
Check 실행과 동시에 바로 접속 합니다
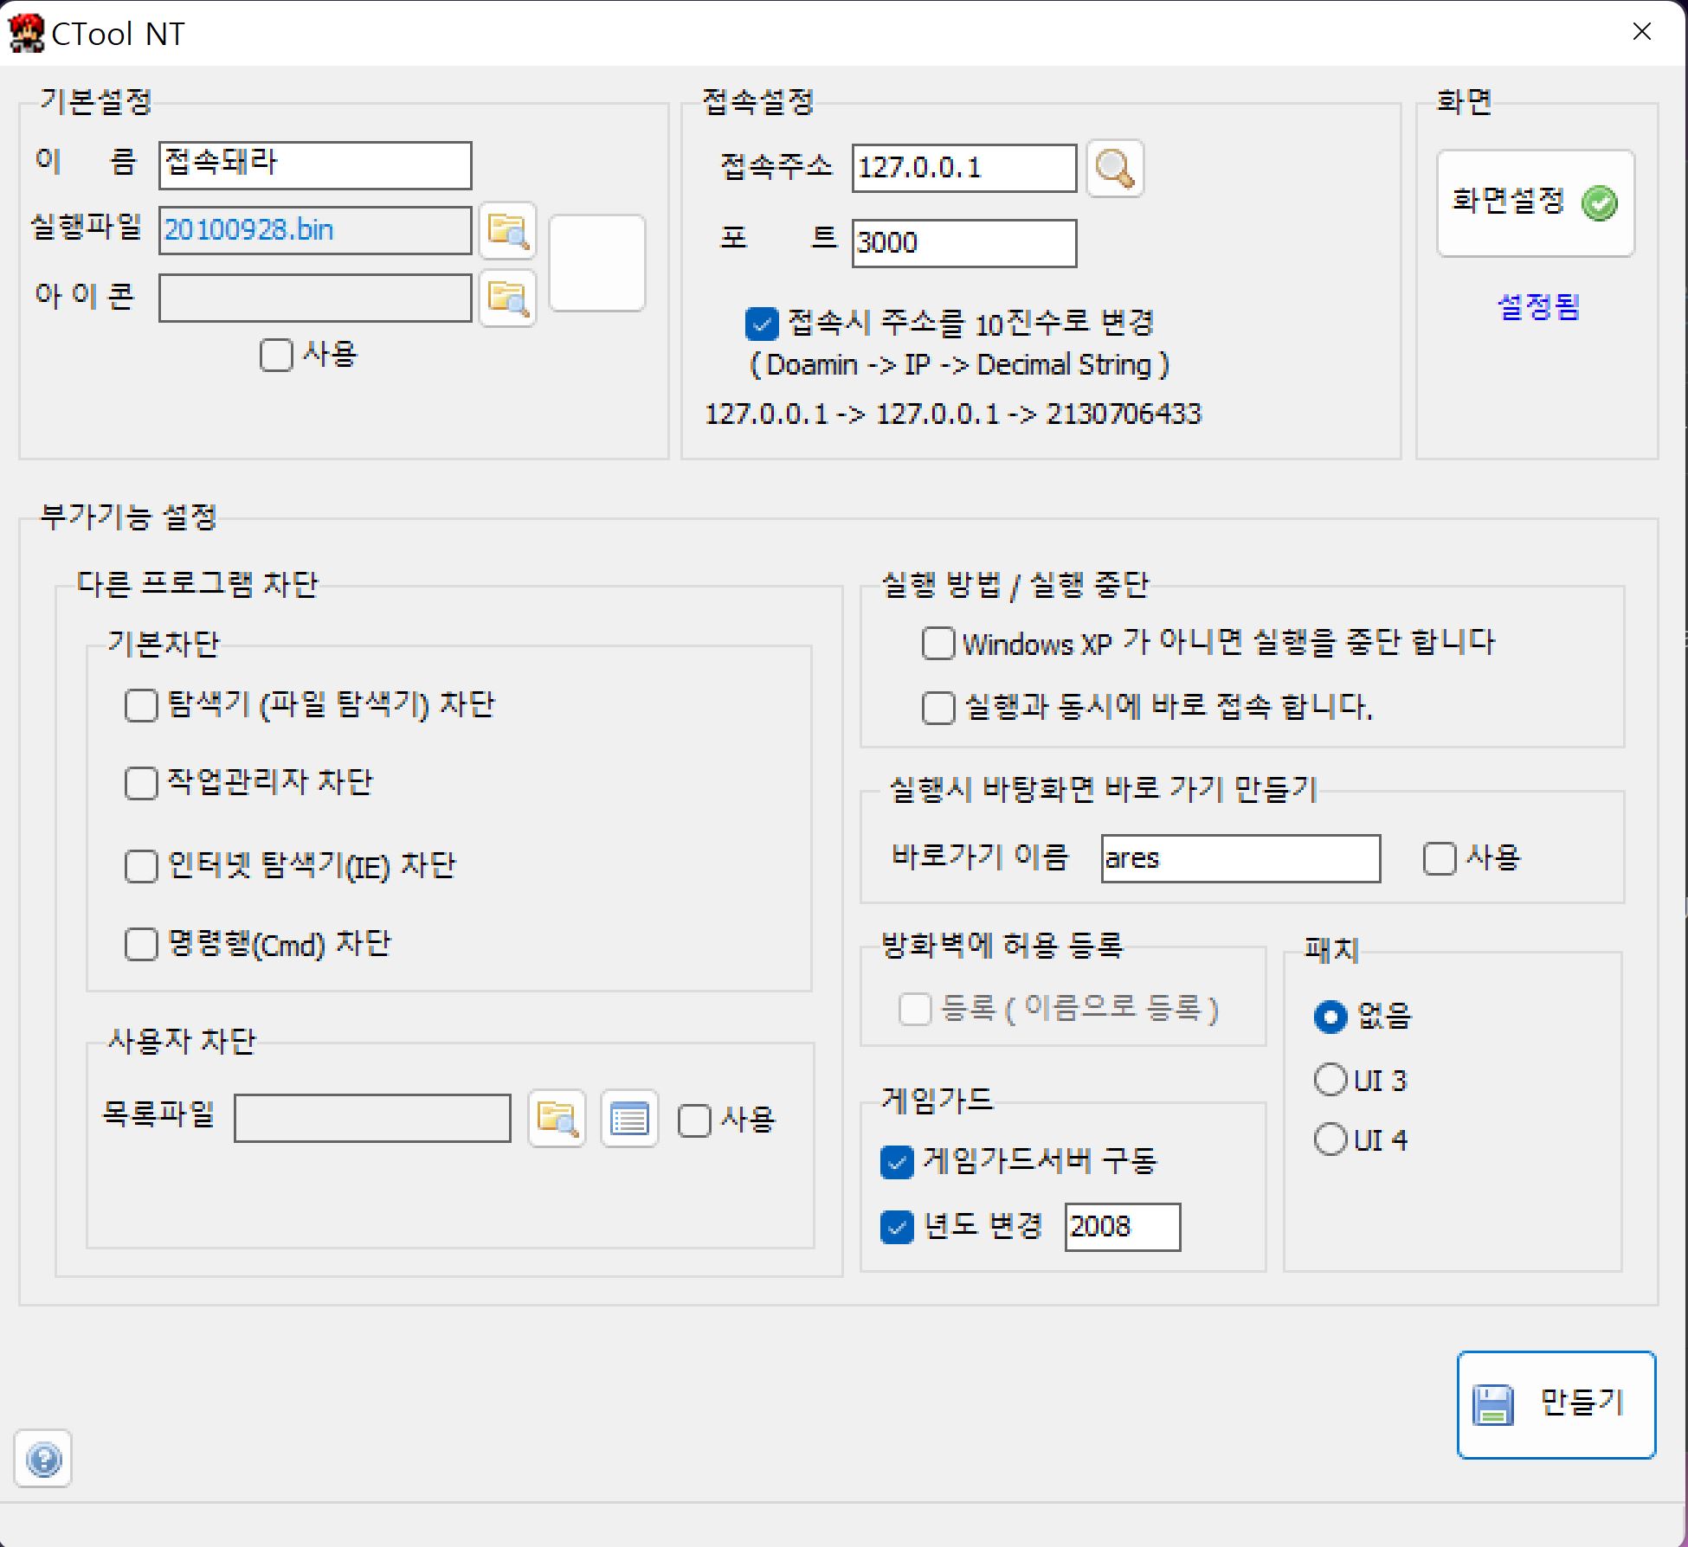pos(938,708)
